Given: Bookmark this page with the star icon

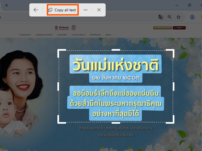Looking at the screenshot, I should pos(179,17).
